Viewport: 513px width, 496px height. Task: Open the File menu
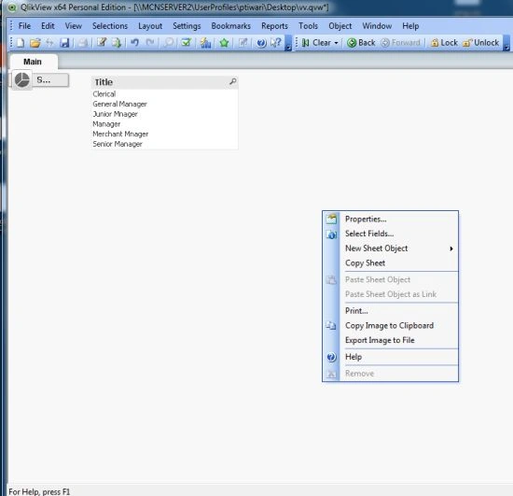24,26
